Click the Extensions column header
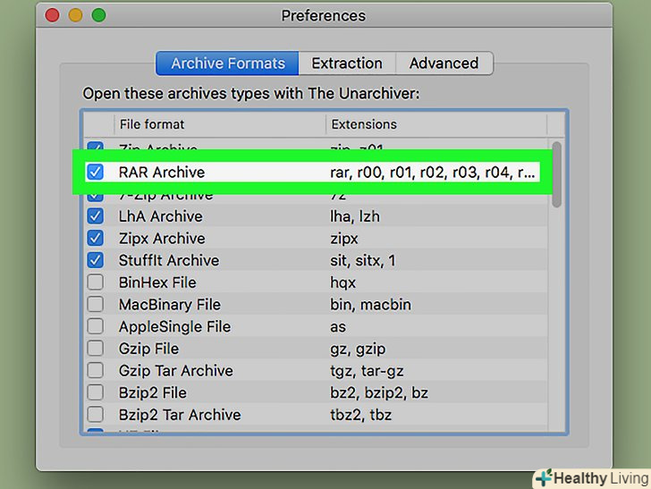This screenshot has height=489, width=651. pos(436,124)
